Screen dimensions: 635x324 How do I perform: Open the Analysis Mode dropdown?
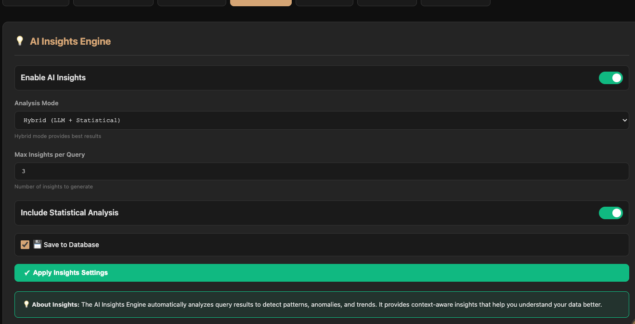click(322, 120)
